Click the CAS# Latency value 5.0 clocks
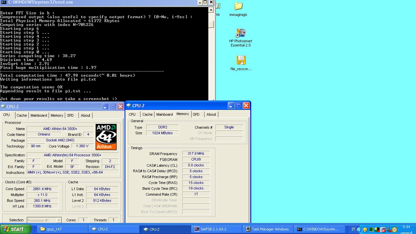 coord(196,165)
